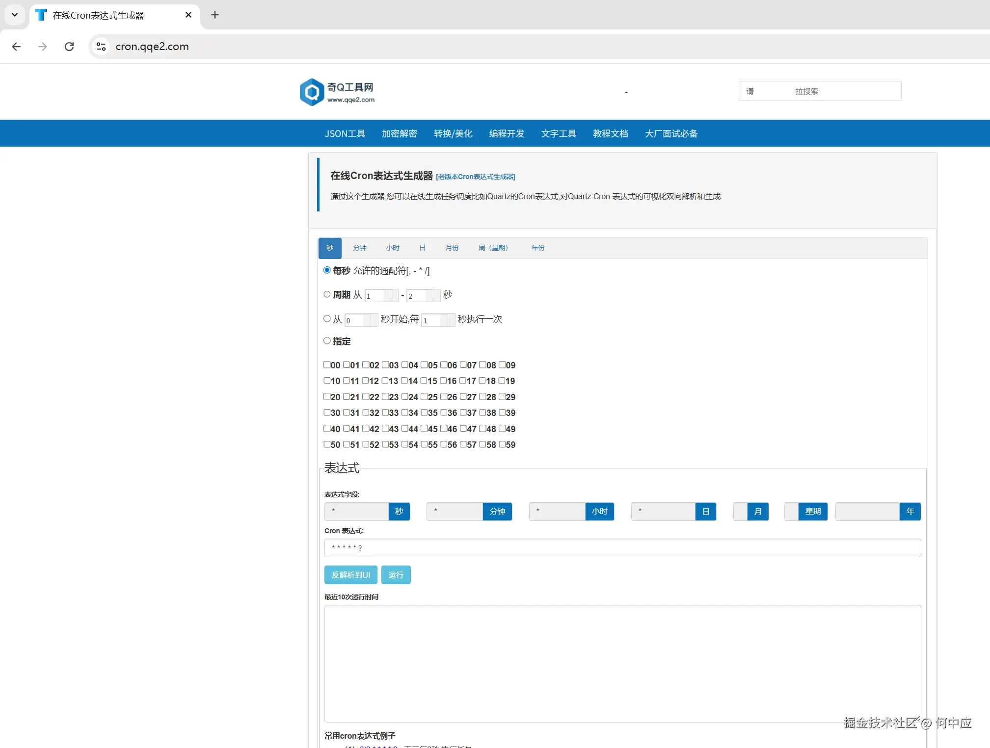The height and width of the screenshot is (748, 990).
Task: Click the browser back arrow
Action: click(16, 47)
